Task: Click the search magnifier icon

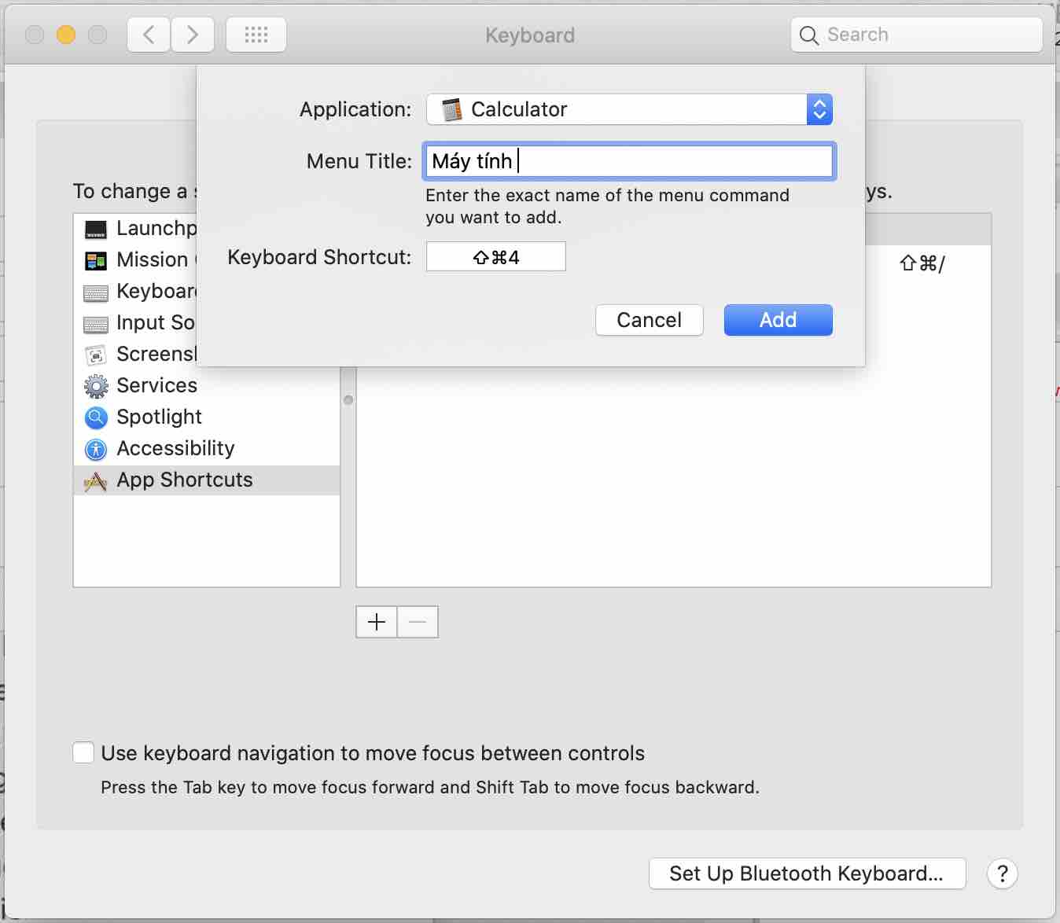Action: tap(808, 35)
